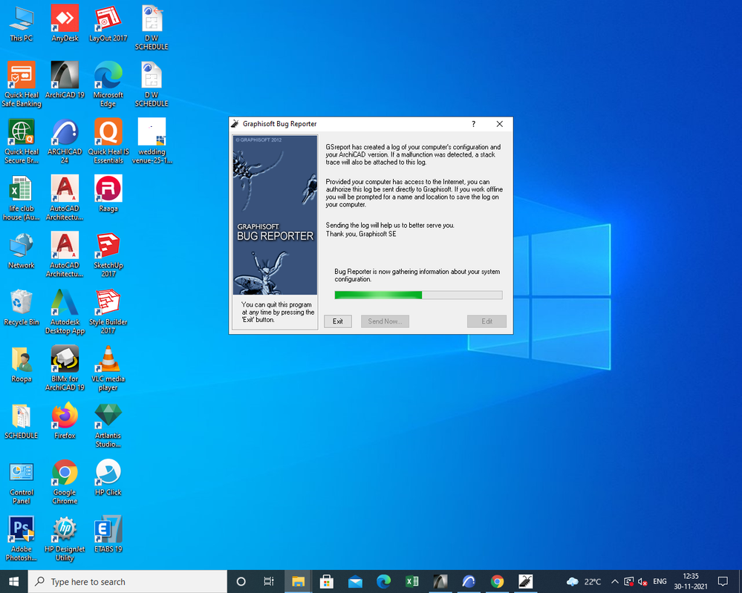The image size is (742, 593).
Task: Open the ENG language selector in the tray
Action: point(660,581)
